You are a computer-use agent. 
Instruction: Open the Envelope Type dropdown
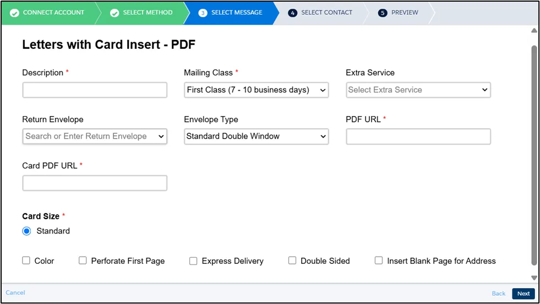(x=256, y=136)
